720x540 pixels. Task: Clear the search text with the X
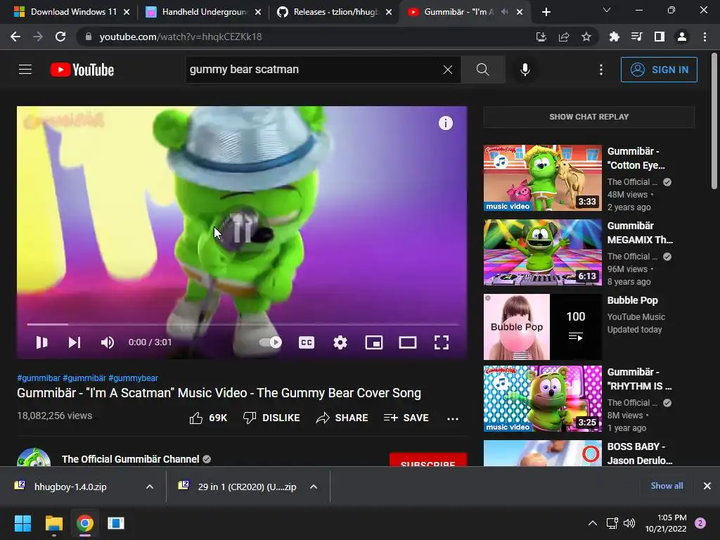coord(448,70)
